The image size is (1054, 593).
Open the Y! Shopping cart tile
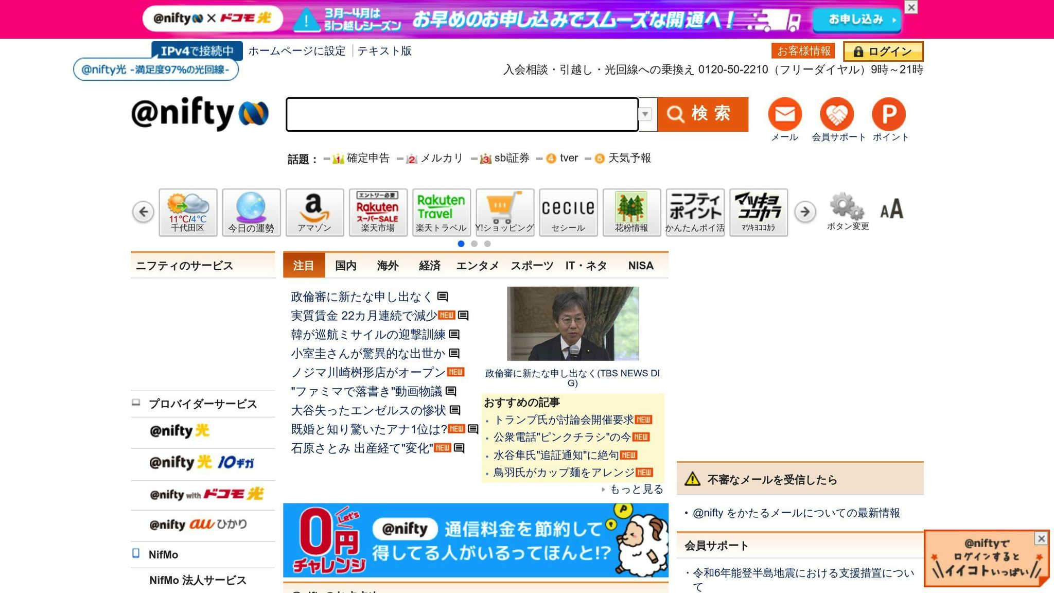(505, 212)
